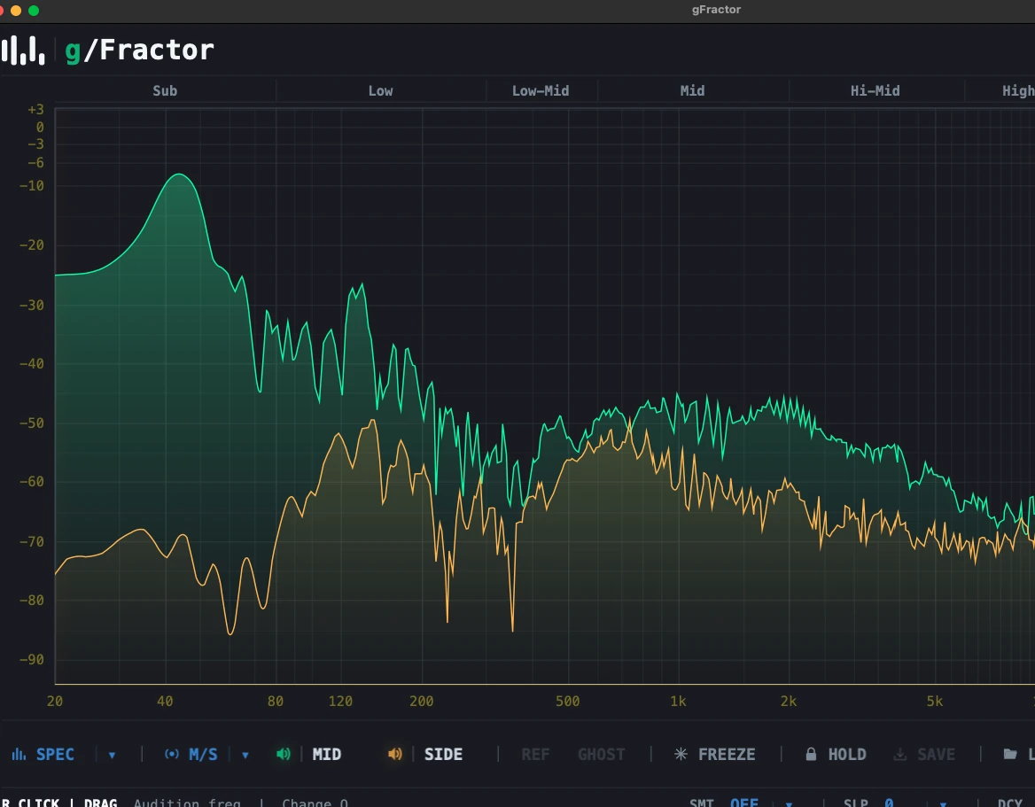
Task: Select the High band header
Action: click(x=1018, y=90)
